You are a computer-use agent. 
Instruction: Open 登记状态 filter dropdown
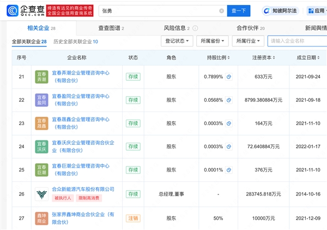click(177, 41)
